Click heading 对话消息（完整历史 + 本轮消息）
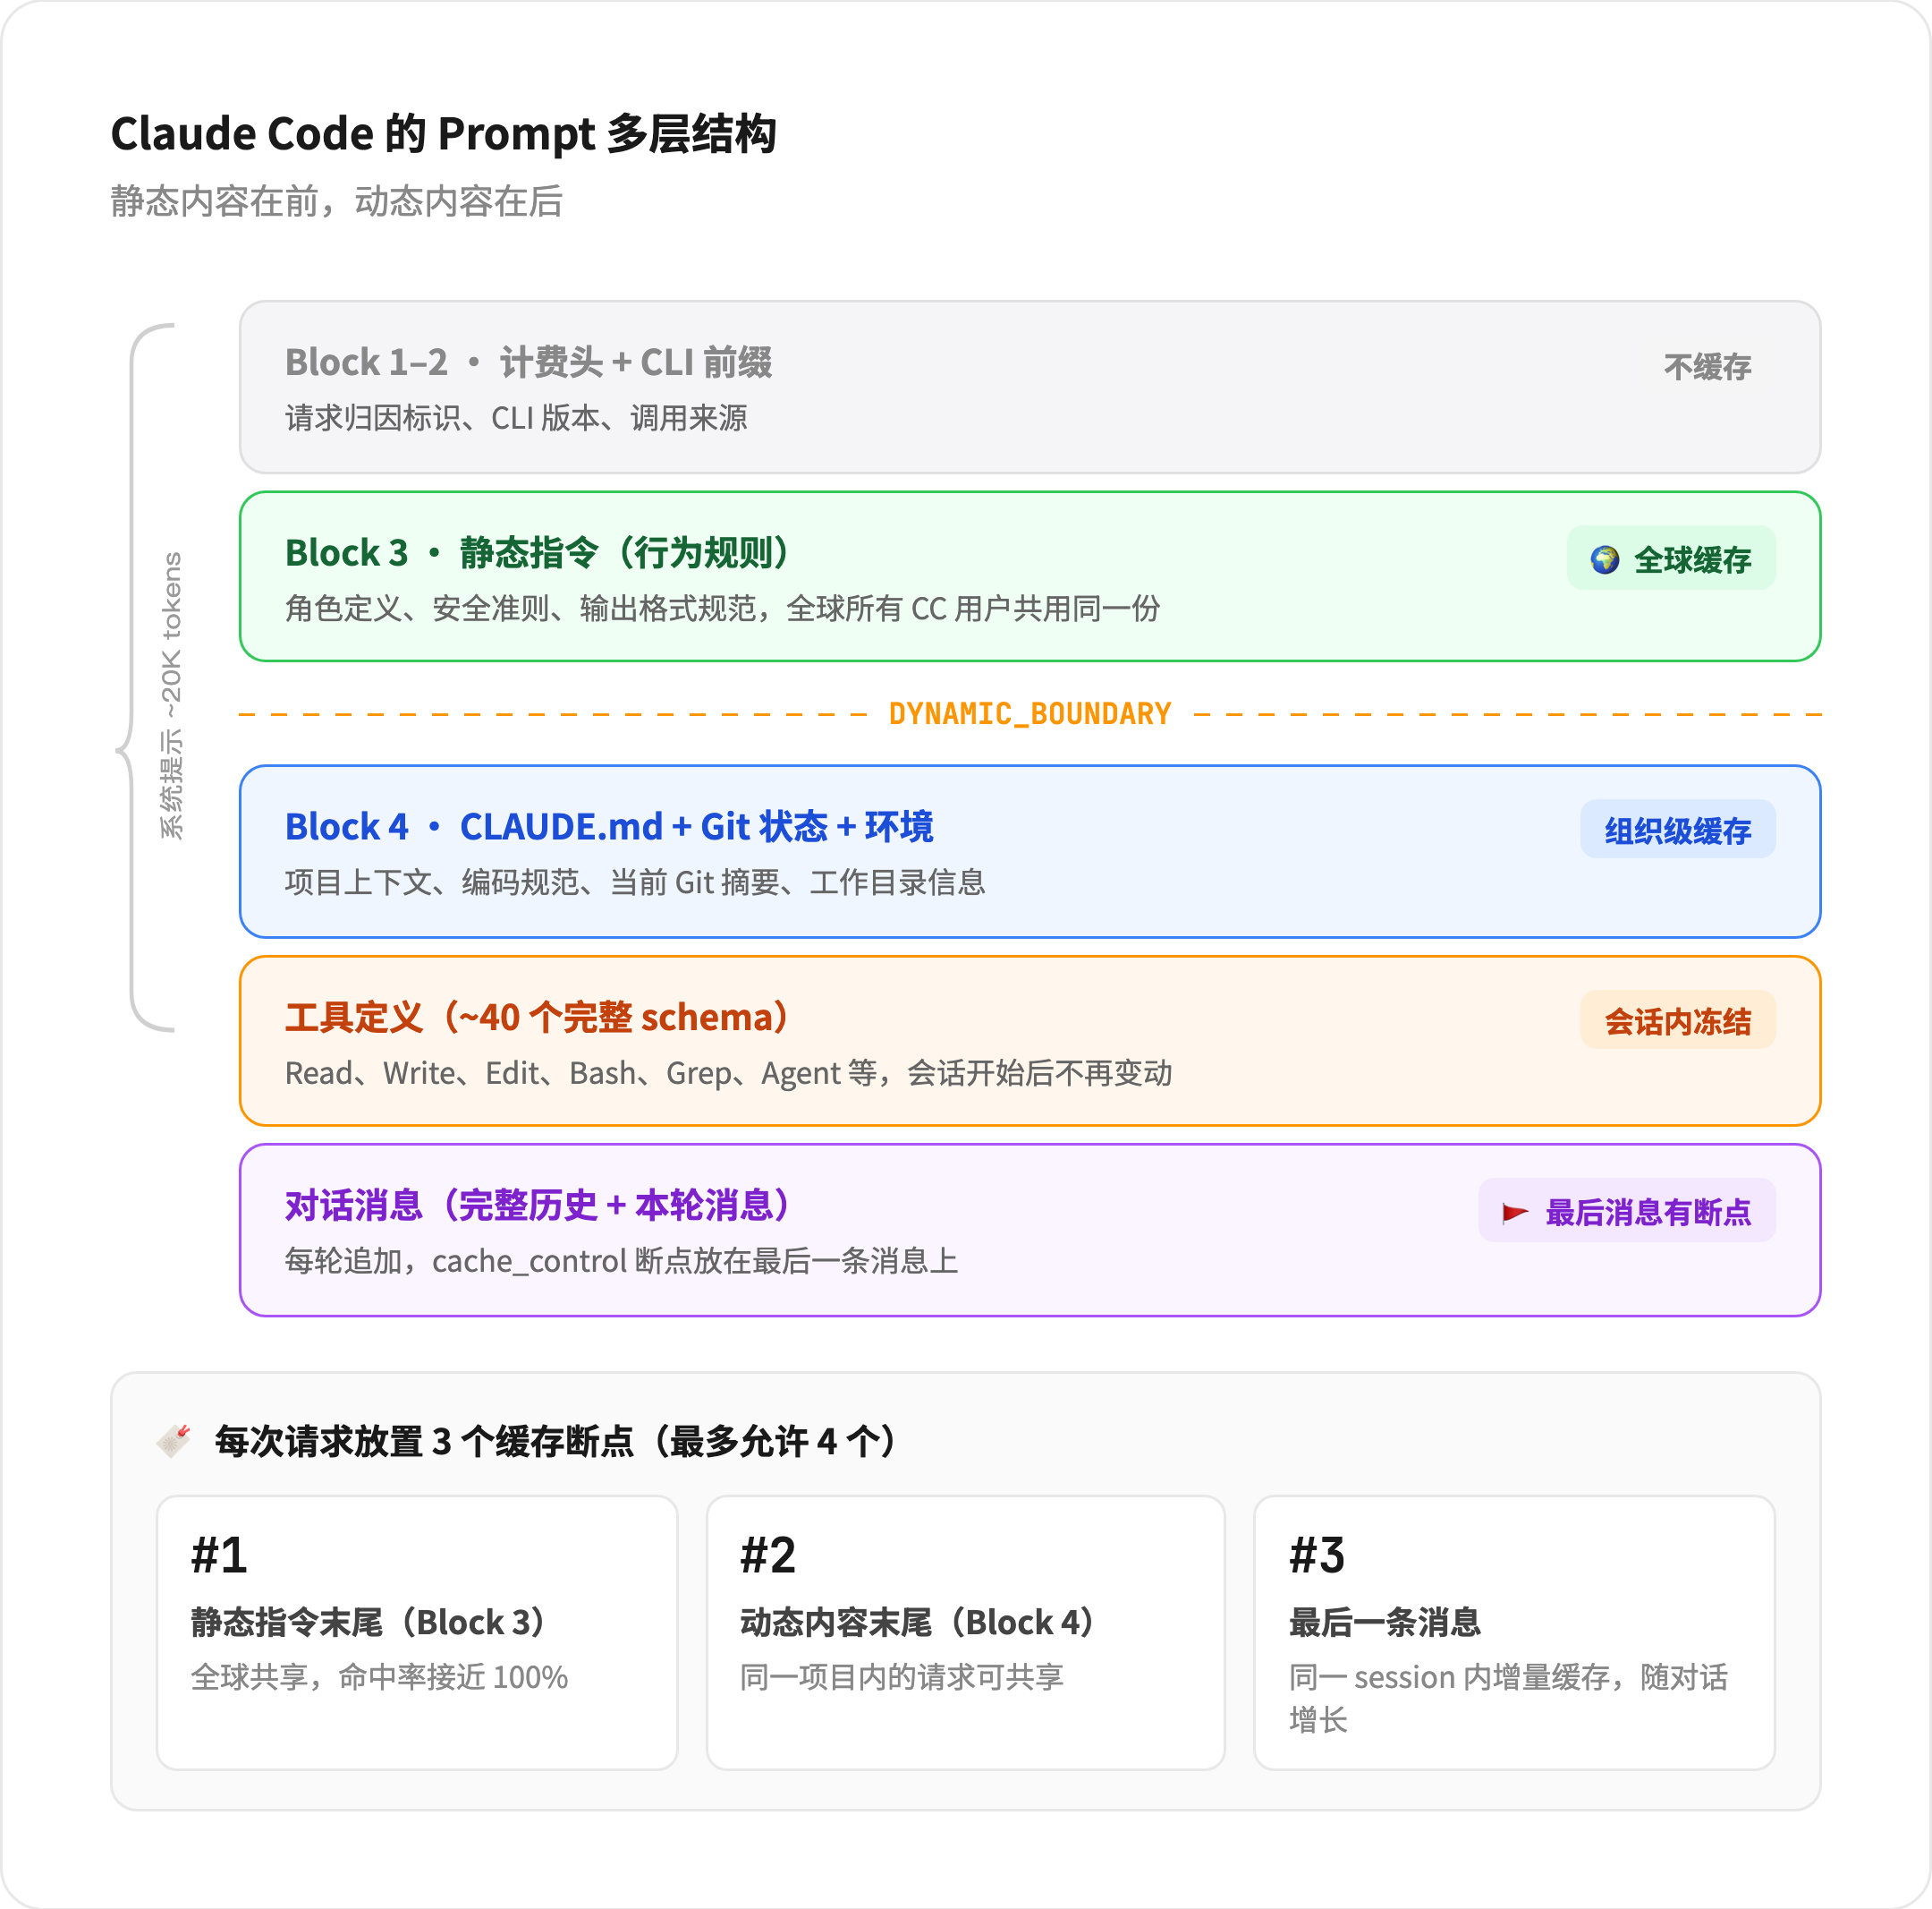The height and width of the screenshot is (1909, 1932). tap(537, 1205)
